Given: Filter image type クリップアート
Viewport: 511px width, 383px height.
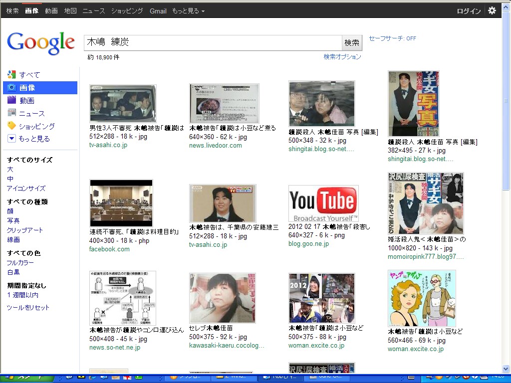Looking at the screenshot, I should coord(25,230).
